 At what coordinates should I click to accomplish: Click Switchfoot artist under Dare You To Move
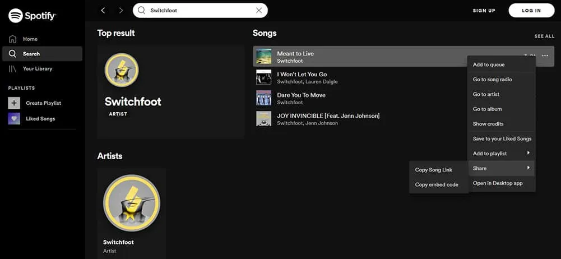click(290, 103)
